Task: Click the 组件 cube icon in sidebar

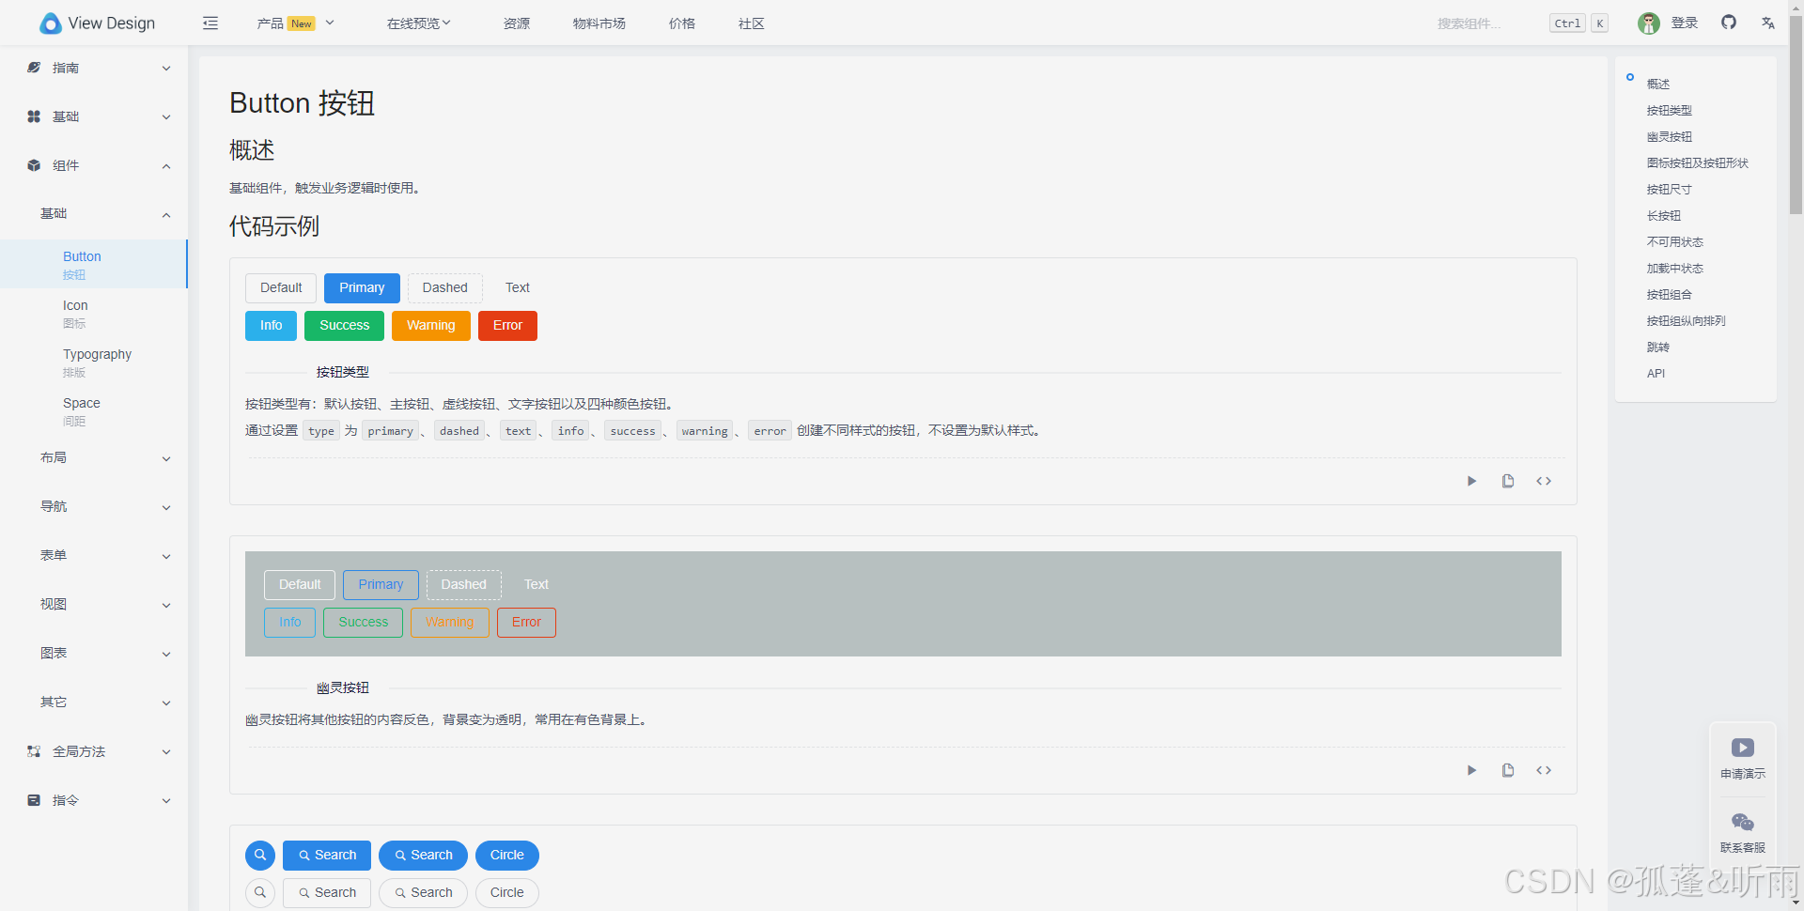Action: pyautogui.click(x=34, y=165)
